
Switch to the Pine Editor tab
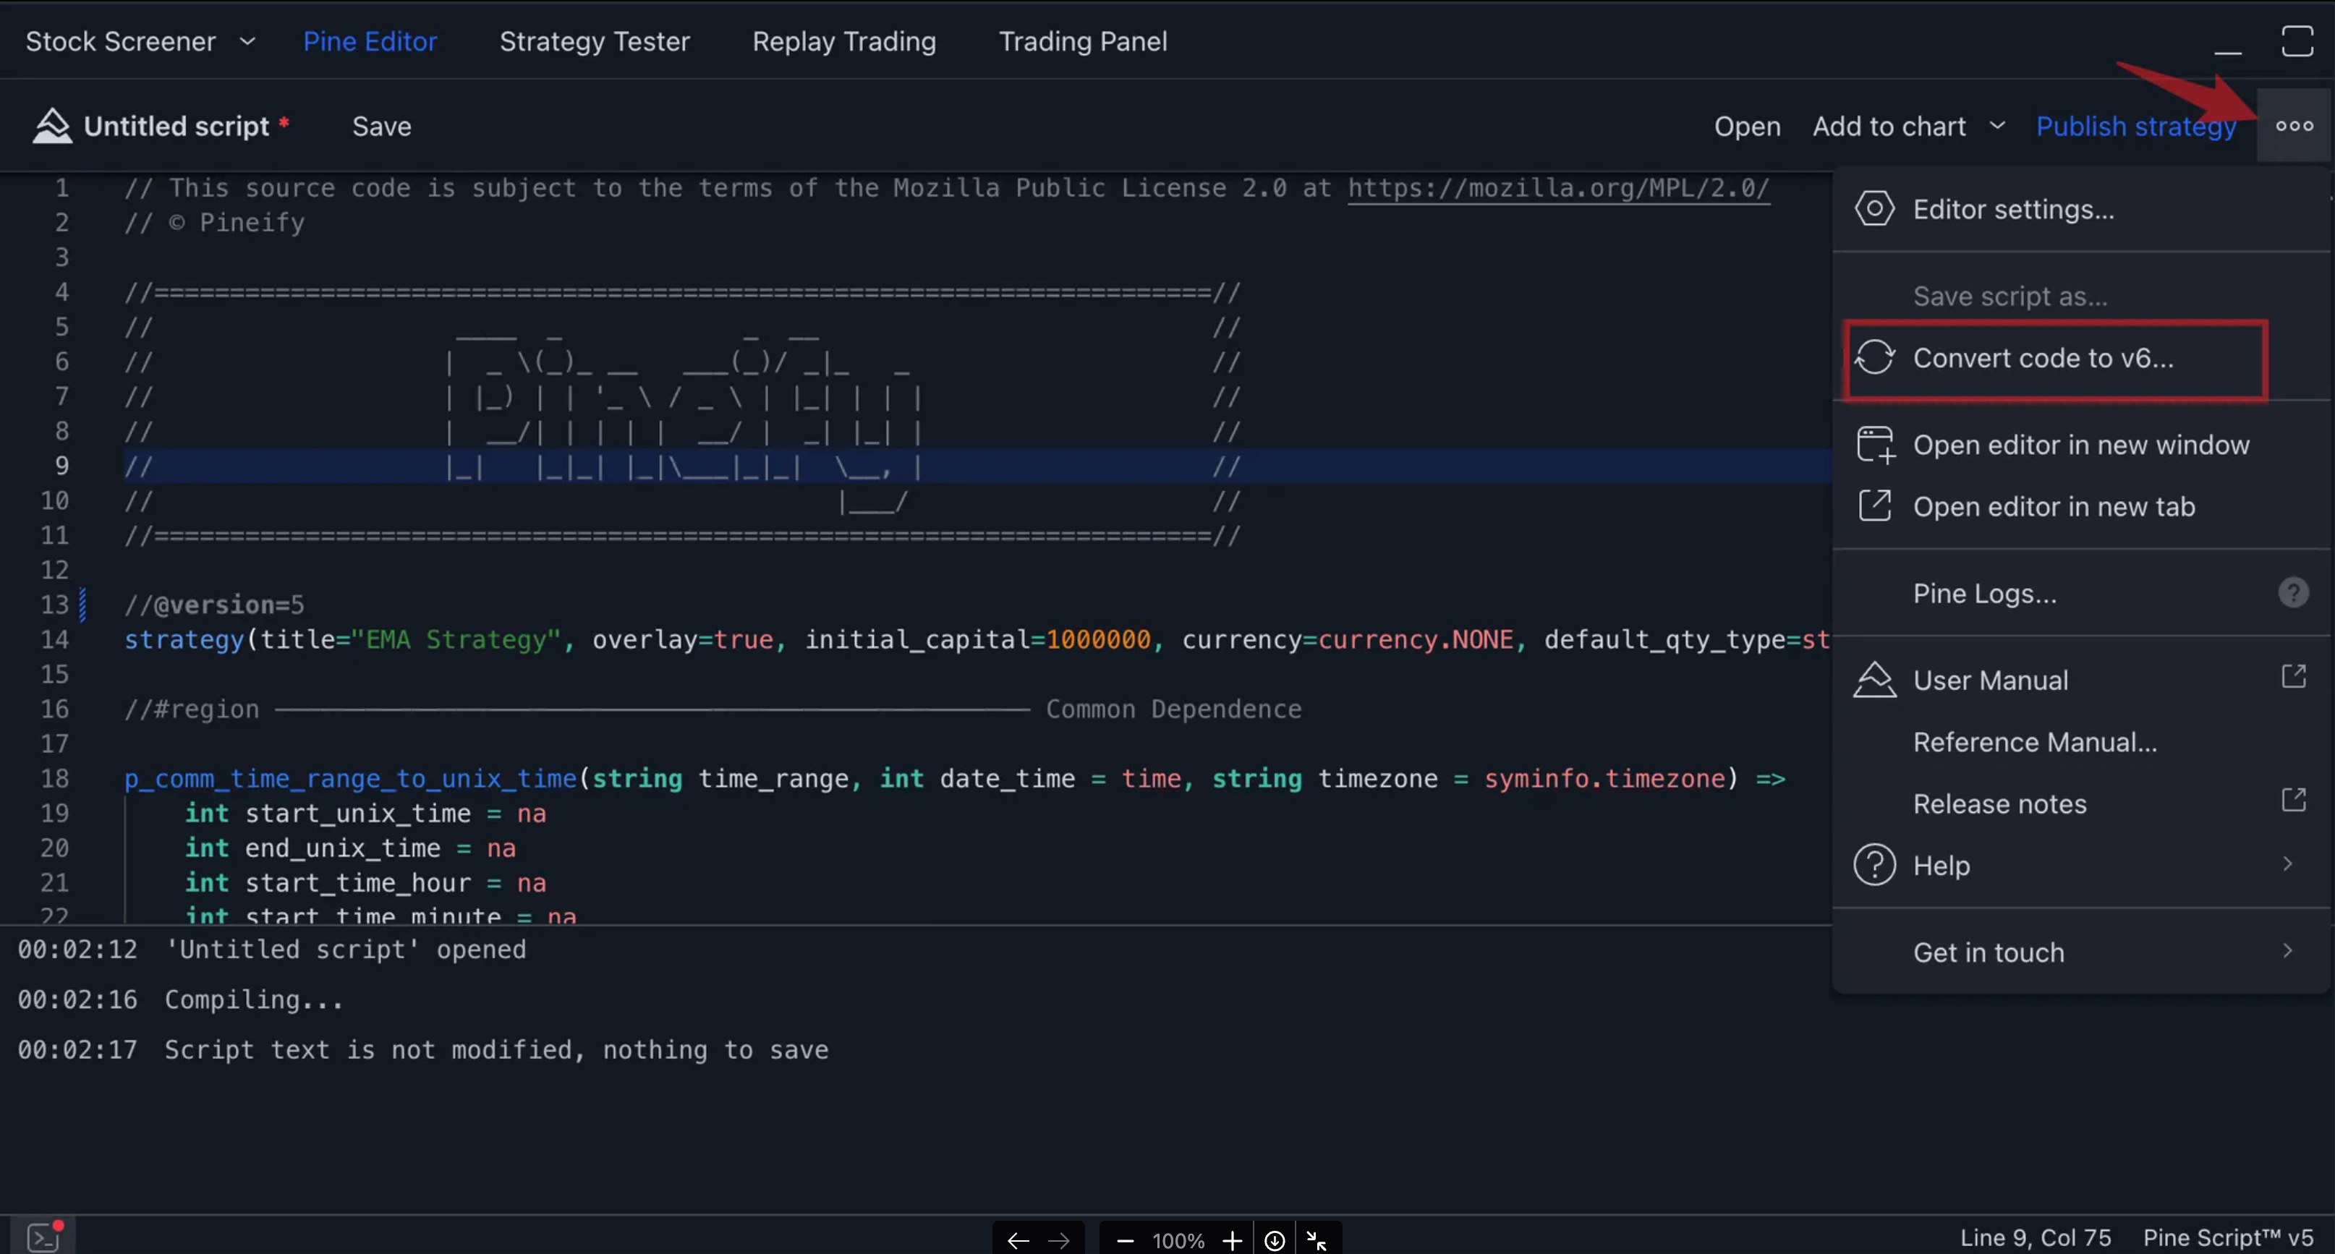pyautogui.click(x=370, y=42)
